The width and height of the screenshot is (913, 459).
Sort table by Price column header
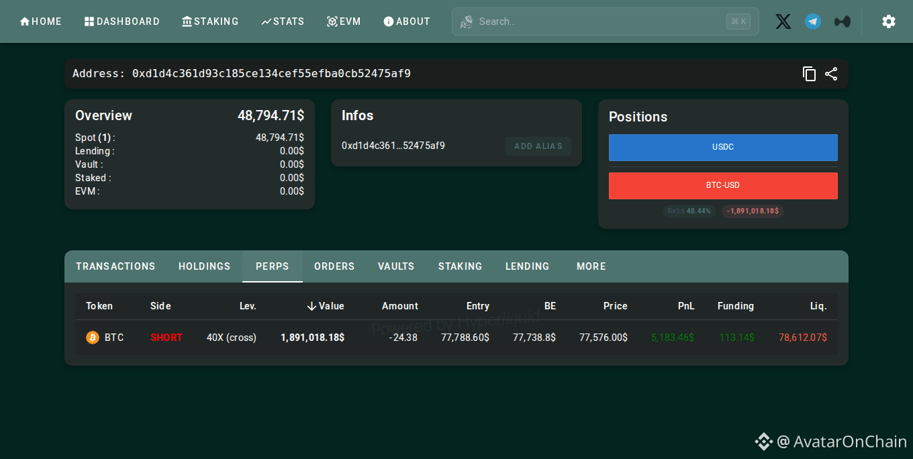click(x=615, y=306)
